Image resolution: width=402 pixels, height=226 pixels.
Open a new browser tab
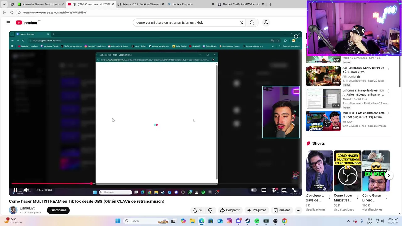pos(270,4)
